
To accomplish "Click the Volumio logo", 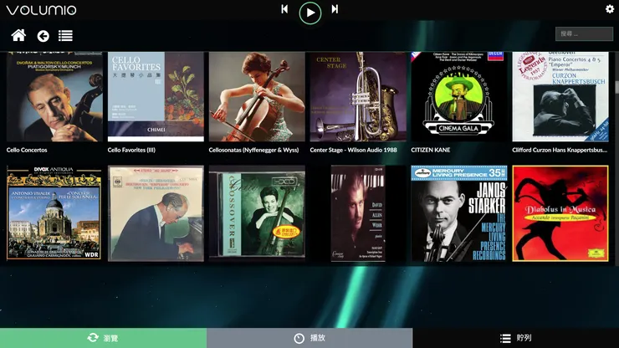I will [x=42, y=10].
